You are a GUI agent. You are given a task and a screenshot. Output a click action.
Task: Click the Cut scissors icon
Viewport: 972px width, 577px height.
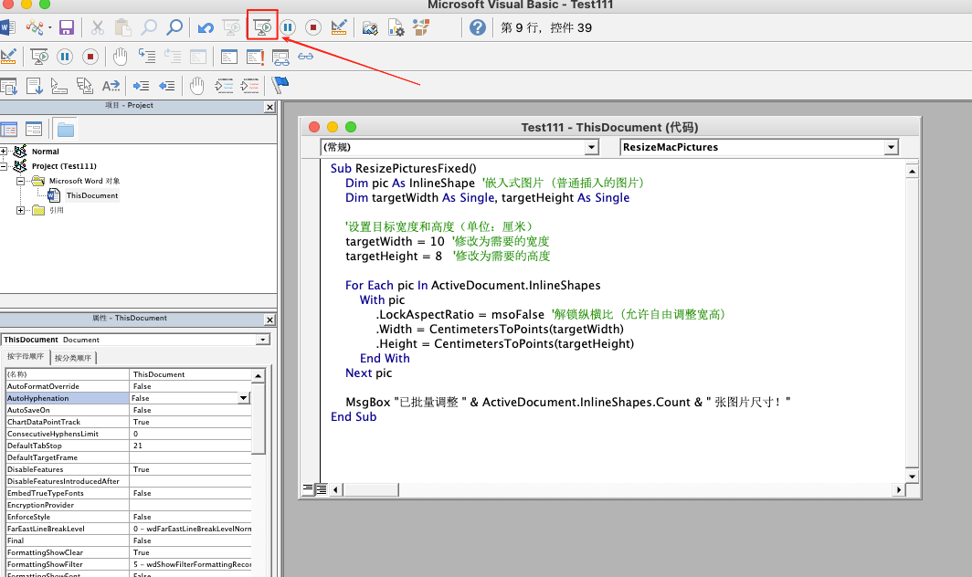coord(98,28)
